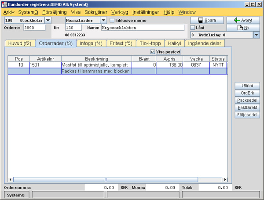Open the 100 Stockholm dropdown
This screenshot has width=264, height=200.
pyautogui.click(x=48, y=20)
